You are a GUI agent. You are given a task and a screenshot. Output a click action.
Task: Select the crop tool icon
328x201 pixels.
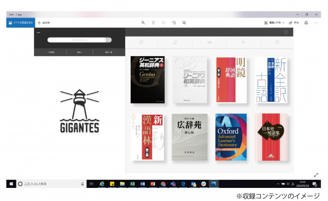click(184, 22)
